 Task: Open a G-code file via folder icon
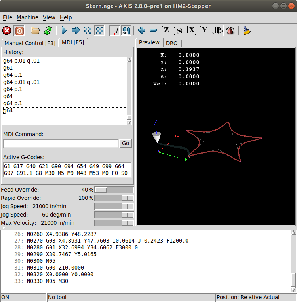click(x=35, y=30)
